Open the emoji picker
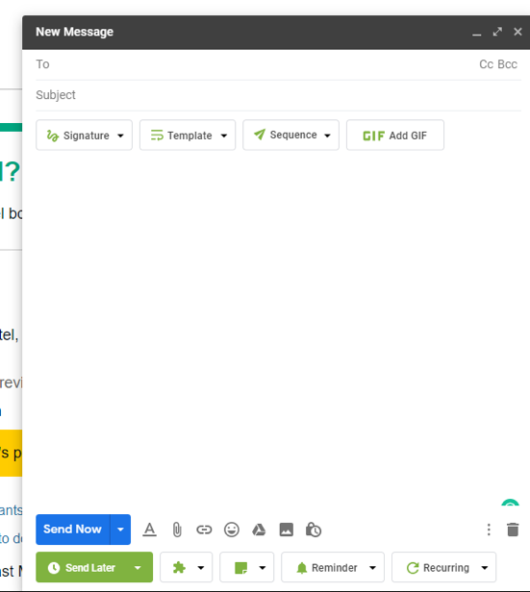This screenshot has width=530, height=592. (232, 530)
